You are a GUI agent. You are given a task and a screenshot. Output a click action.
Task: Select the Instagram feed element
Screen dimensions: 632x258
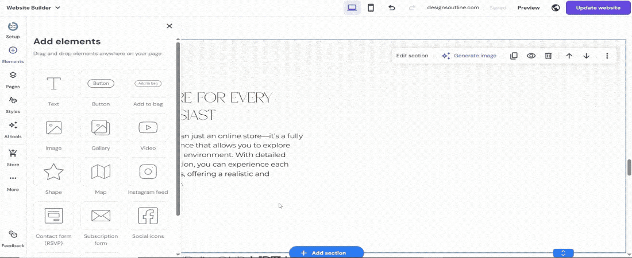click(148, 176)
